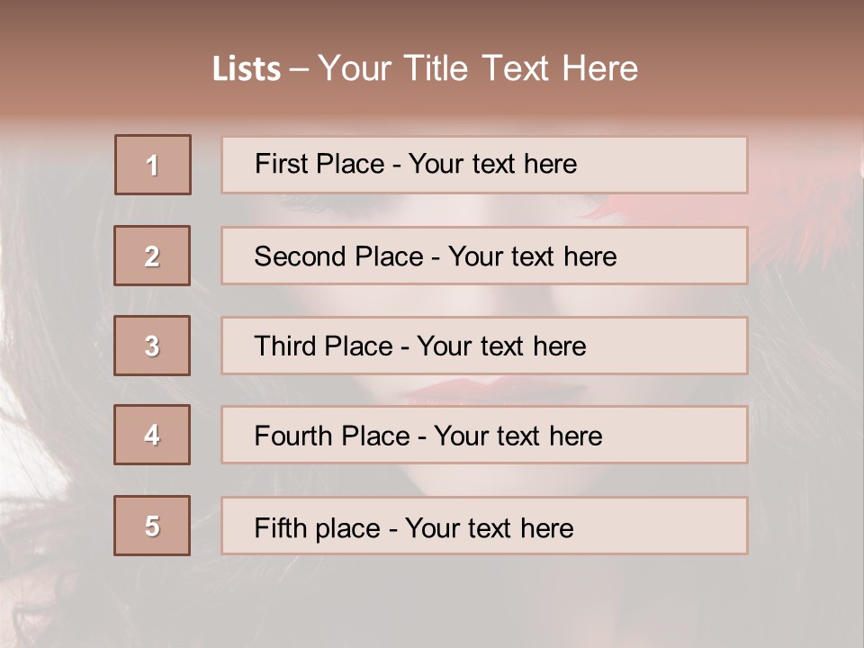Click the bold word 'Lists' in title
Screen dimensions: 864x648
[x=247, y=68]
